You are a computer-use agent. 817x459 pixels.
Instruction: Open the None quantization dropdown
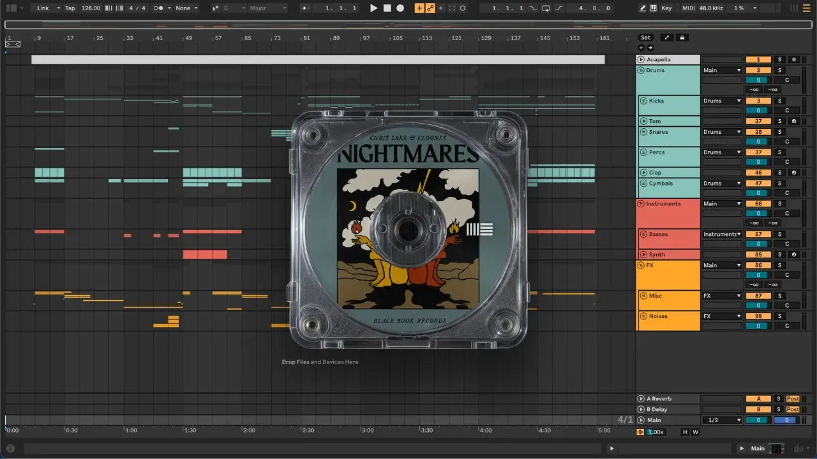pos(186,8)
